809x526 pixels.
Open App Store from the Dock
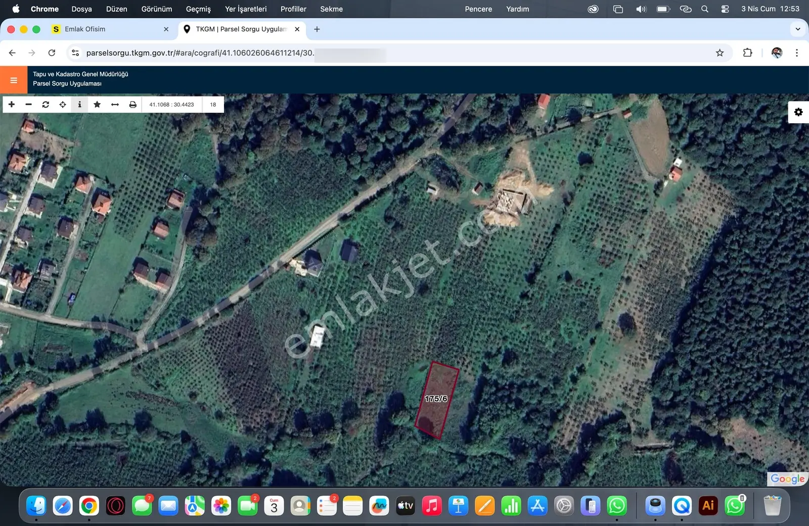[537, 505]
